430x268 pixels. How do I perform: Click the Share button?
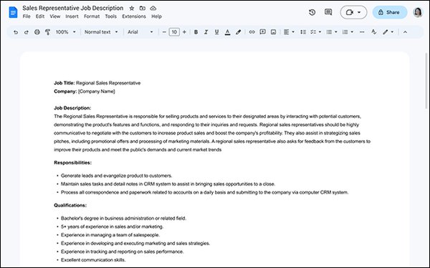click(389, 12)
